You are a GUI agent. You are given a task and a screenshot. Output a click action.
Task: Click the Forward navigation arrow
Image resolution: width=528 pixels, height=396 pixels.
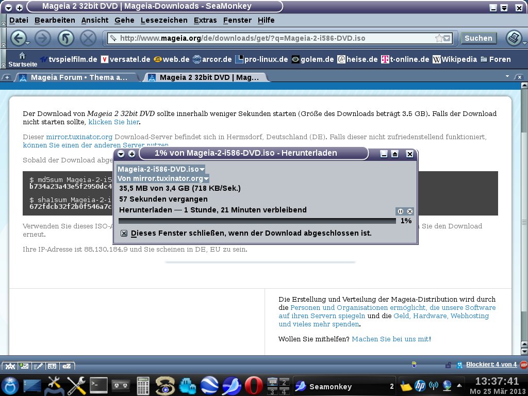coord(43,38)
